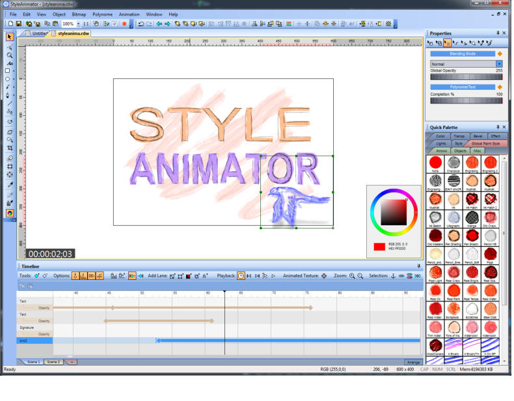Image resolution: width=514 pixels, height=401 pixels.
Task: Click the Arrange button
Action: click(413, 363)
